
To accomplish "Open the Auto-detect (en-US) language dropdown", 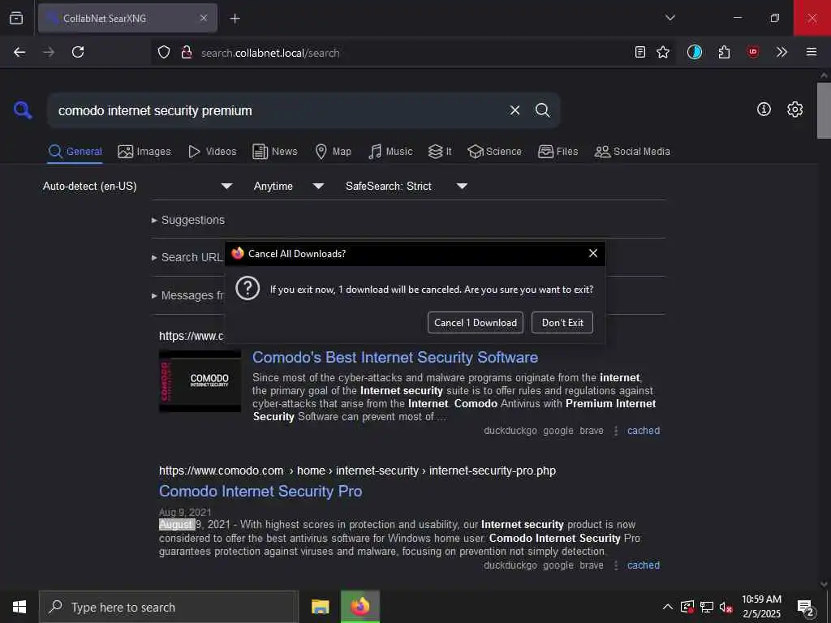I will coord(137,186).
